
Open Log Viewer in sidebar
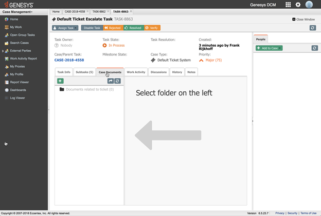pos(17,98)
